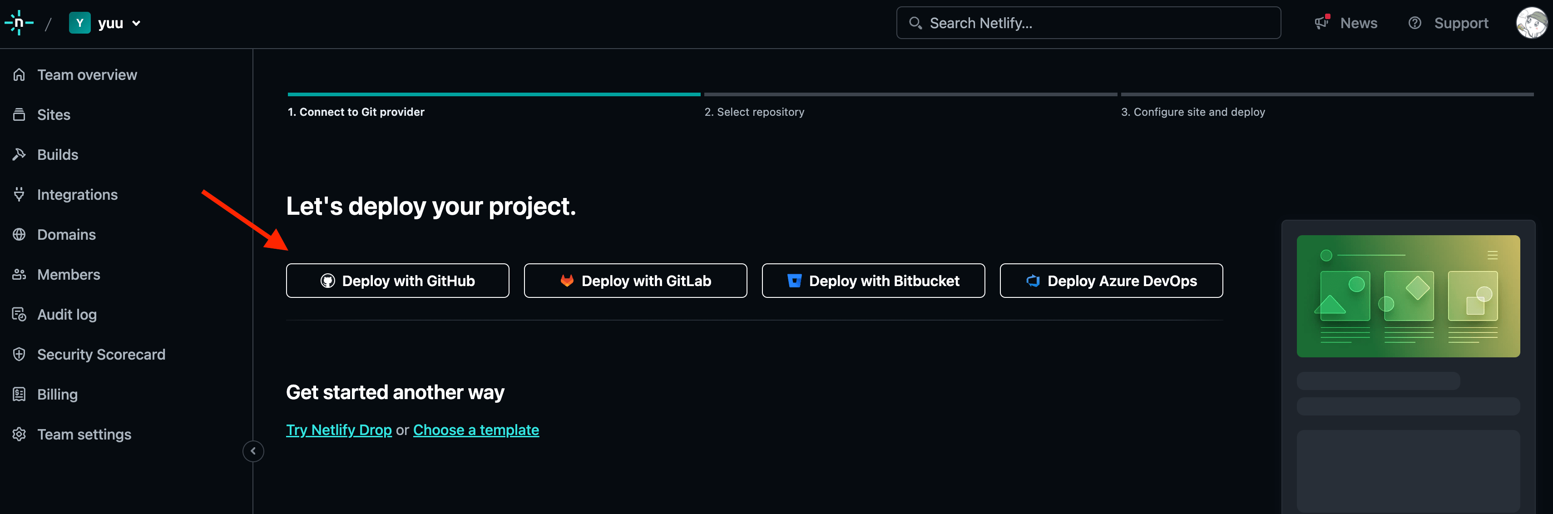This screenshot has height=514, width=1553.
Task: Select step 1 Connect to Git provider
Action: (356, 112)
